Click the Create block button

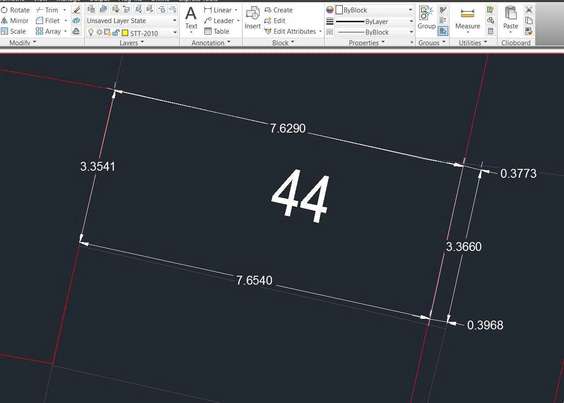pos(278,10)
